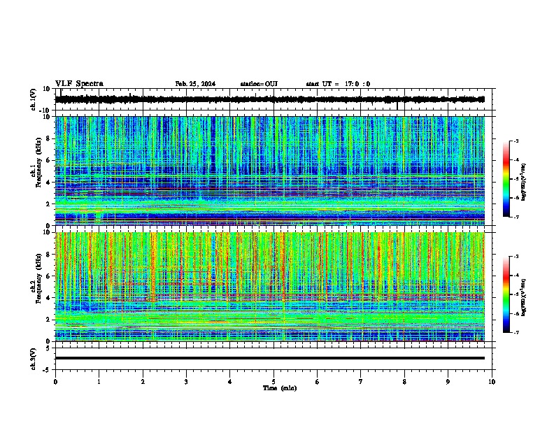
Task: Click the ch.2 'Frequency (kHz)' axis label
Action: point(38,278)
